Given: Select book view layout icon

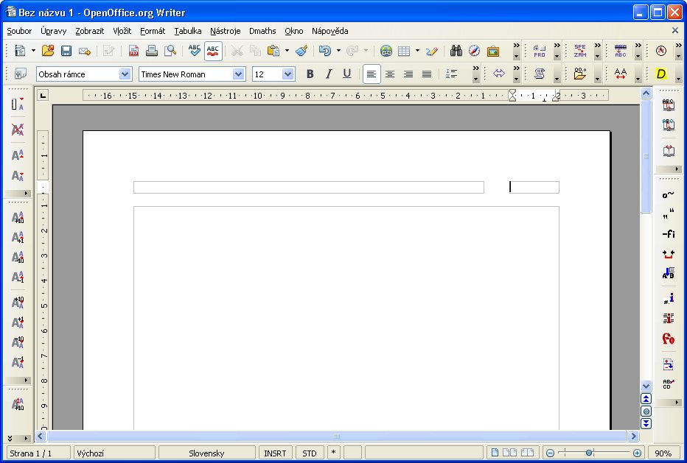Looking at the screenshot, I should (528, 453).
